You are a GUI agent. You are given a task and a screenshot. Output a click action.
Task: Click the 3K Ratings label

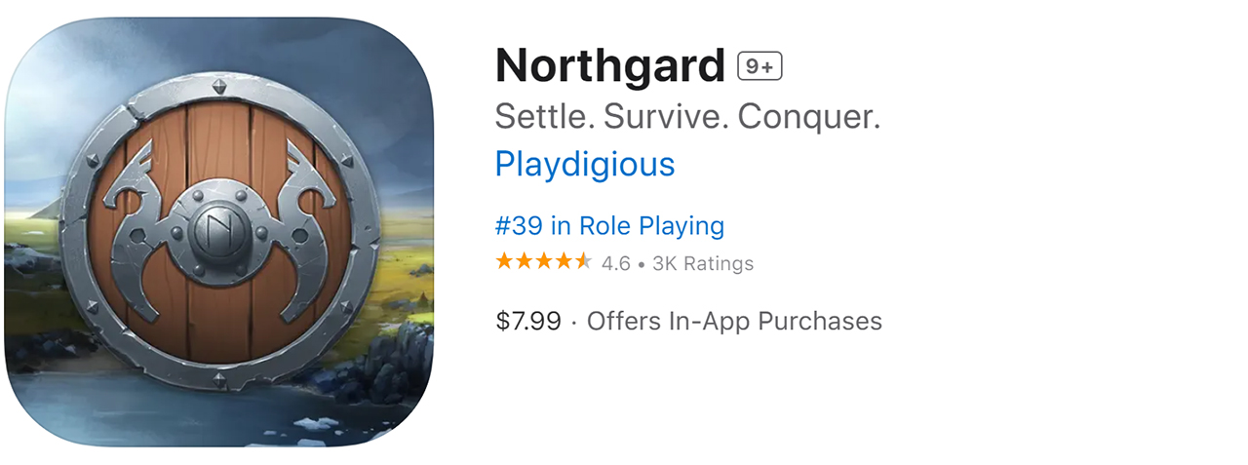pos(702,263)
